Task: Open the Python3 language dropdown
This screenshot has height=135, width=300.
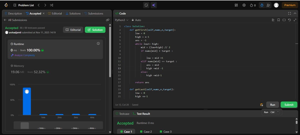Action: tap(121, 20)
